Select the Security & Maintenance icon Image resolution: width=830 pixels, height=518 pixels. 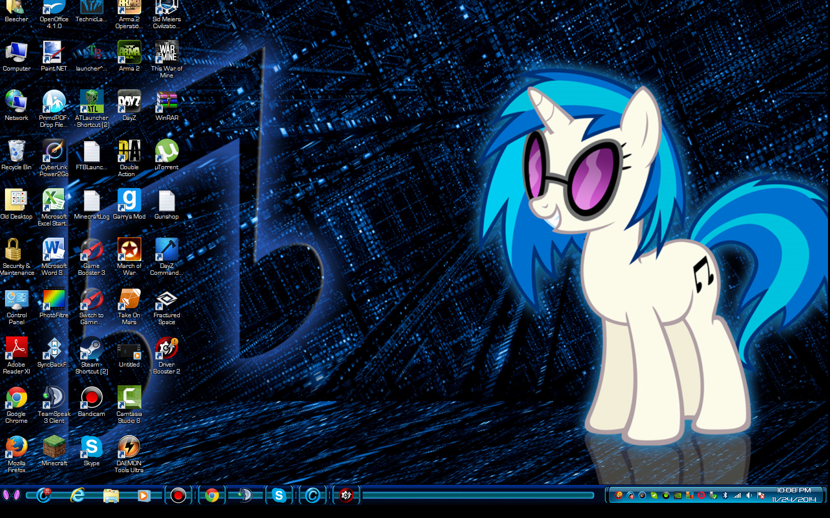pos(16,257)
